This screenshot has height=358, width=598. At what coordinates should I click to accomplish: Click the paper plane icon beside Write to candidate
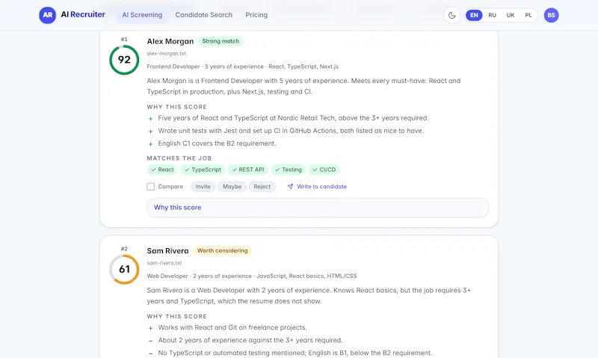(290, 186)
